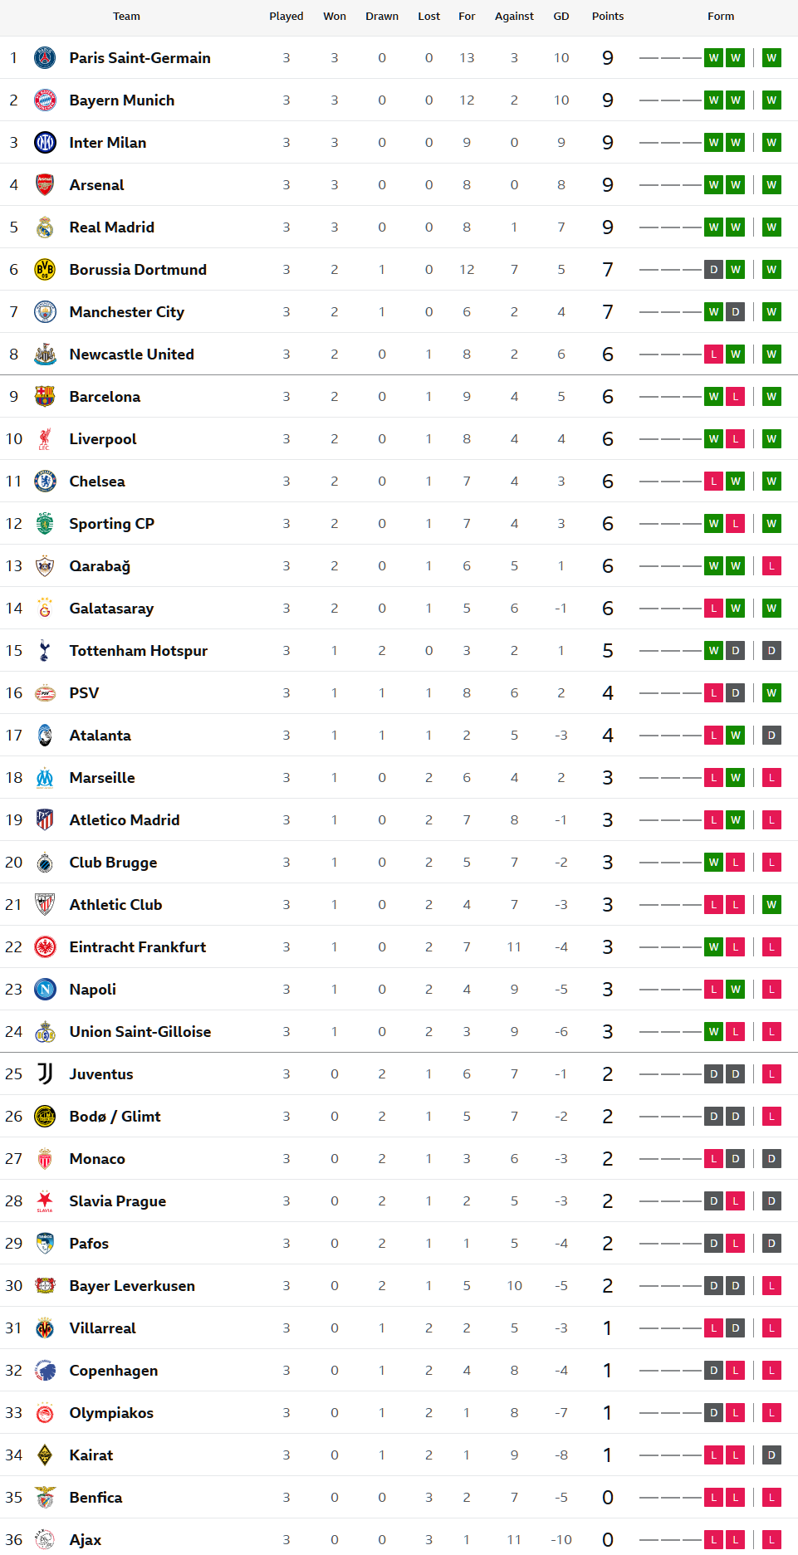Click Ajax's points total value

[607, 1540]
